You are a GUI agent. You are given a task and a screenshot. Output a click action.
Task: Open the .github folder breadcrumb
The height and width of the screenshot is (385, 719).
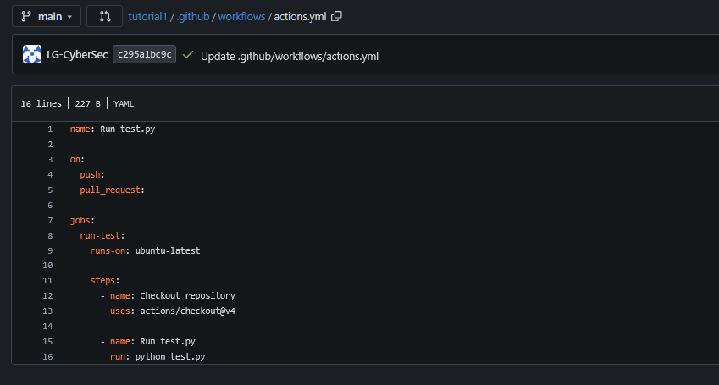[192, 16]
